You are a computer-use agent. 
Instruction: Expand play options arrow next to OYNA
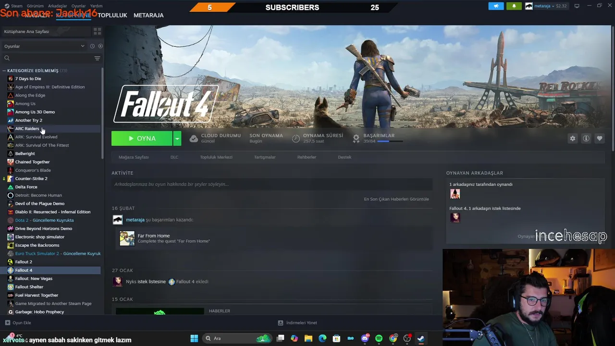(x=177, y=138)
